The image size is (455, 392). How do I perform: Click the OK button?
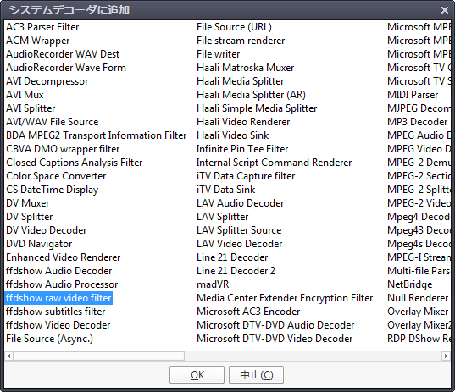(x=197, y=374)
